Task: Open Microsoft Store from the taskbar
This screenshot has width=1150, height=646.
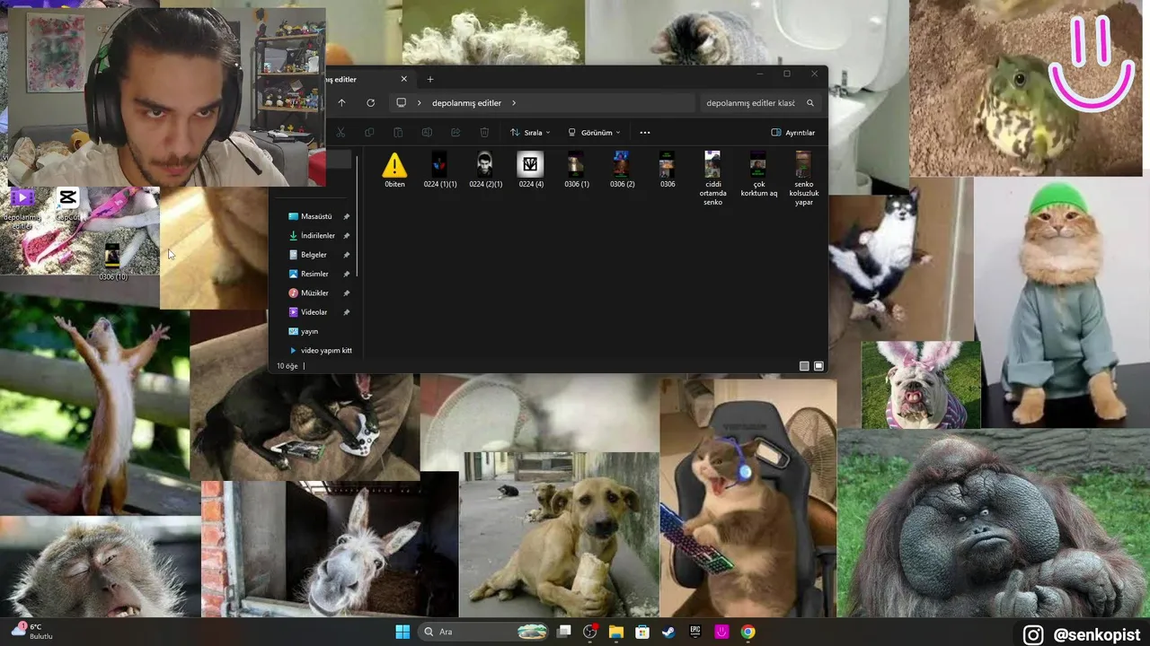Action: pos(642,632)
